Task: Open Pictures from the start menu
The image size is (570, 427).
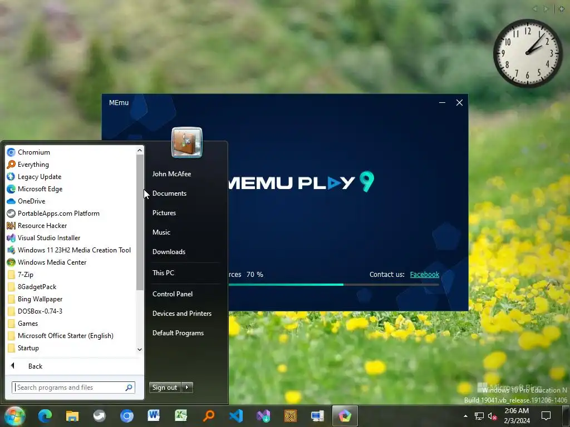Action: (x=164, y=213)
